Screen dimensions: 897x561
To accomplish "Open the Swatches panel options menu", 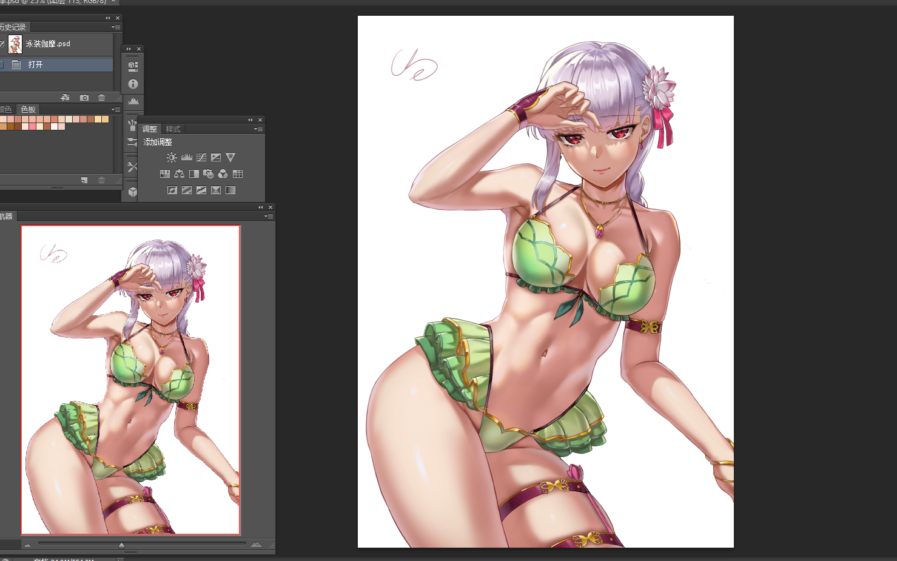I will point(116,109).
